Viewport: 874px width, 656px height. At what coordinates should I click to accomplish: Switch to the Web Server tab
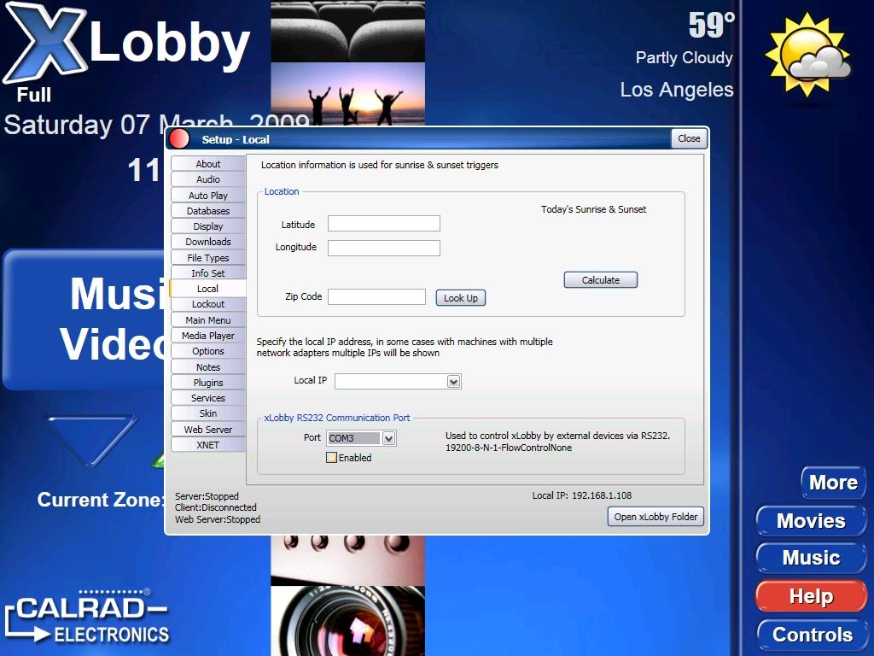click(208, 430)
